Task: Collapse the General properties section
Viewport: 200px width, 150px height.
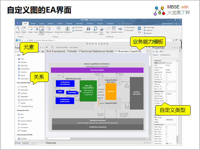Action: [x=153, y=61]
